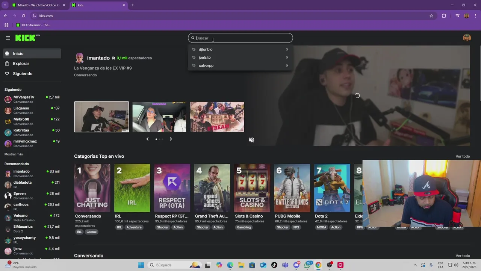Go to previous featured stream in carousel
This screenshot has height=271, width=481.
coord(147,139)
